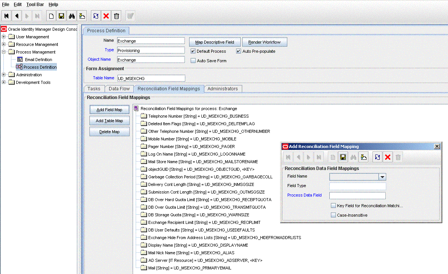Switch to the Tasks tab

pyautogui.click(x=94, y=89)
